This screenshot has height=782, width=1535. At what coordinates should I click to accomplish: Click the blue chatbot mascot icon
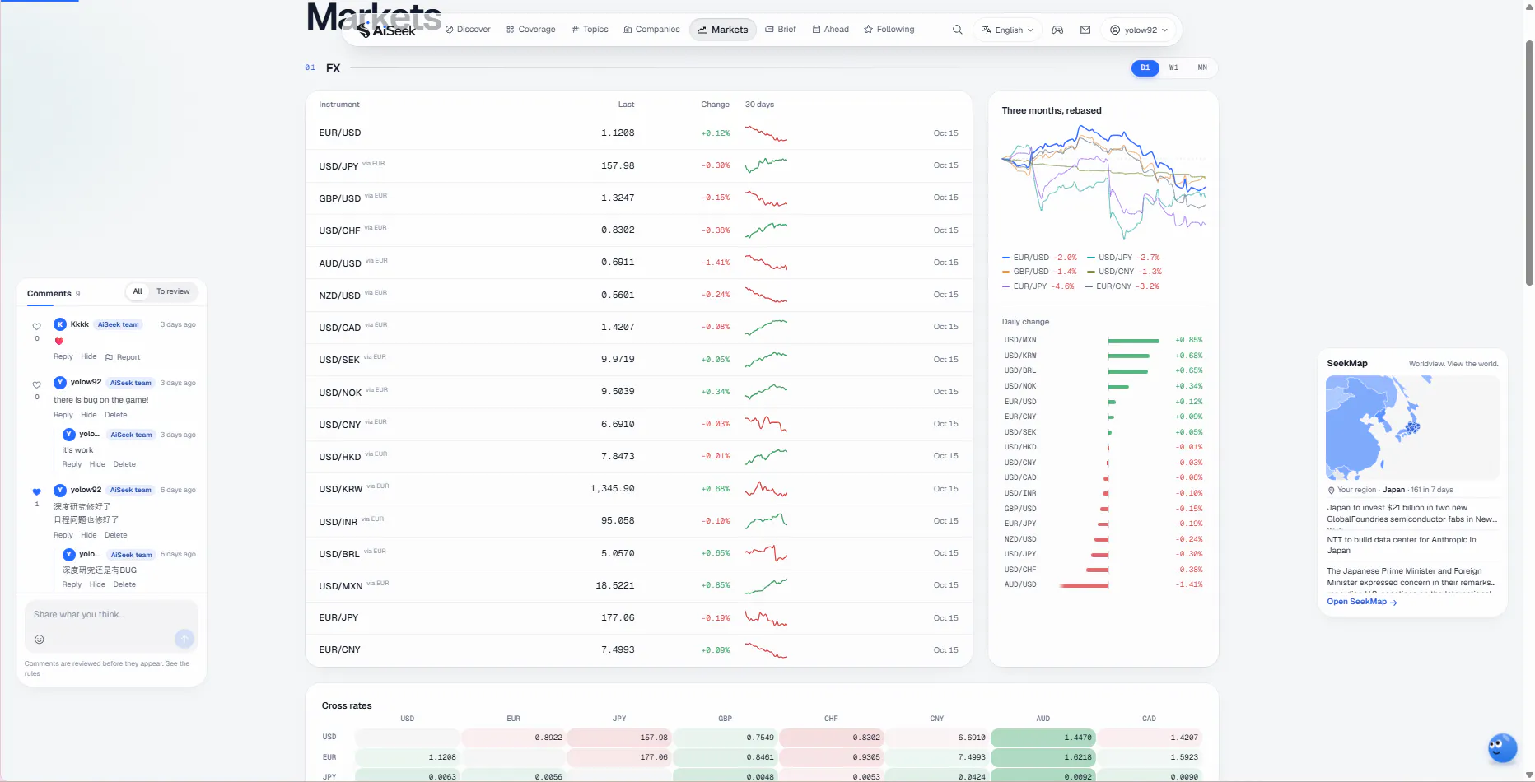1502,747
